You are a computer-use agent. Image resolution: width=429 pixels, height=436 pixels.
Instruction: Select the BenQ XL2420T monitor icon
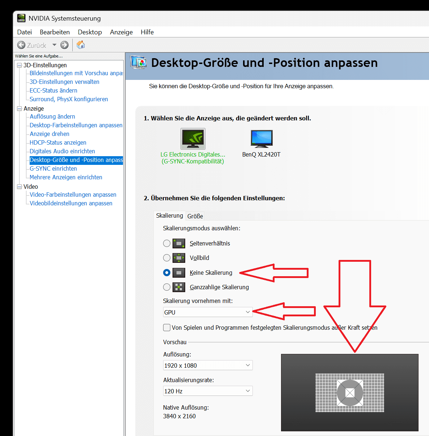[x=262, y=139]
